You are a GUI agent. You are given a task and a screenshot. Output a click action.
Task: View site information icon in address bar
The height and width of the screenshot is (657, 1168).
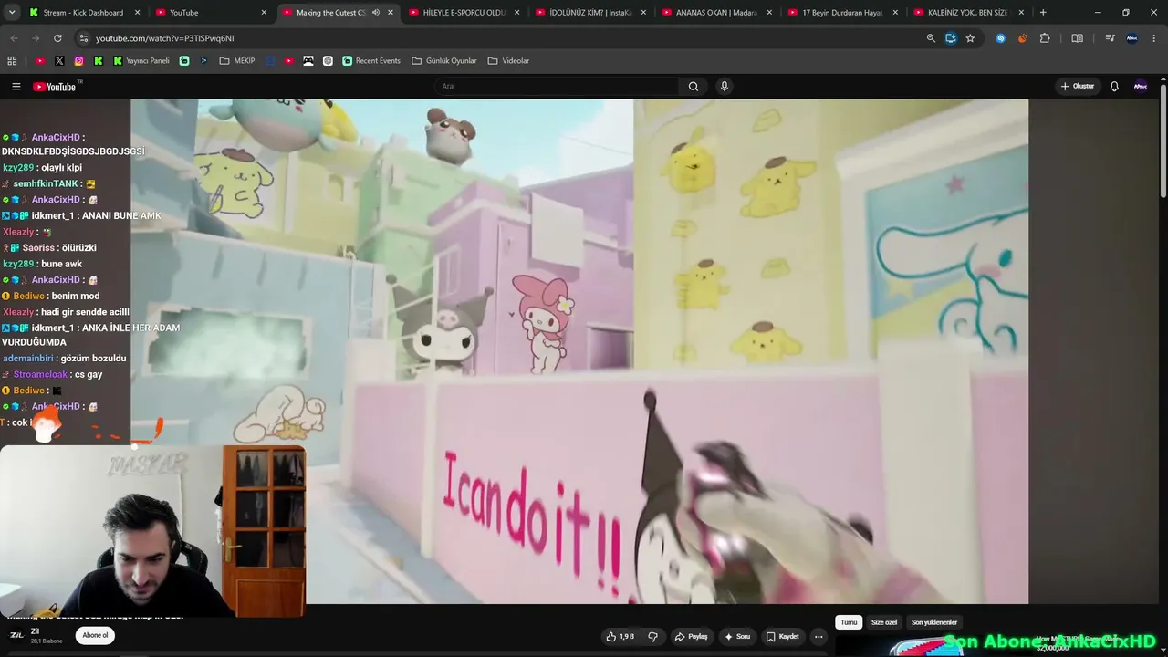pyautogui.click(x=84, y=38)
